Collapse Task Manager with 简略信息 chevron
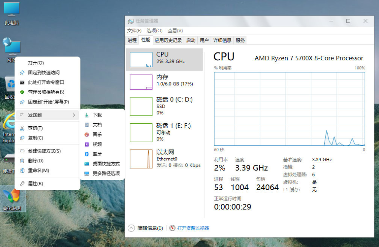The image size is (379, 247). pyautogui.click(x=131, y=228)
